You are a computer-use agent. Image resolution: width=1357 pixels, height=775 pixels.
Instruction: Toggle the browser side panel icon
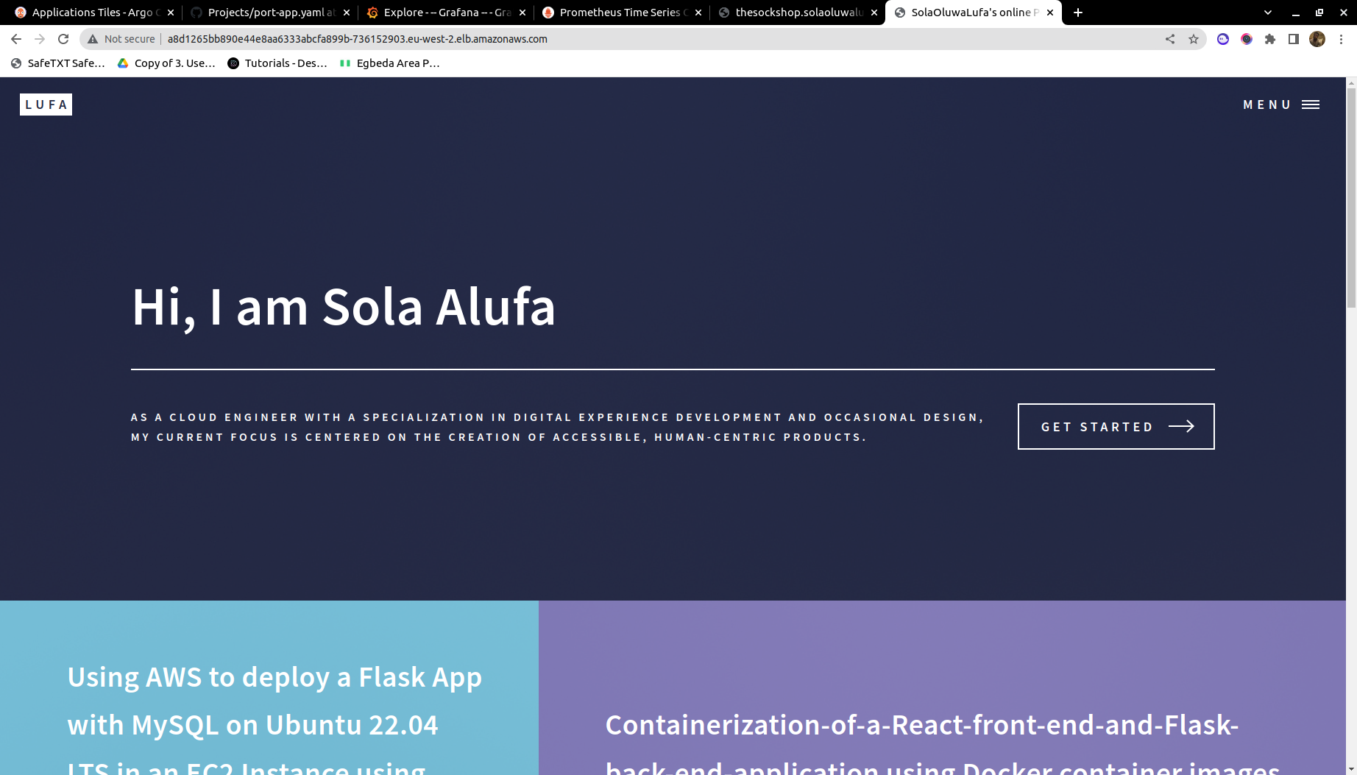click(1294, 39)
